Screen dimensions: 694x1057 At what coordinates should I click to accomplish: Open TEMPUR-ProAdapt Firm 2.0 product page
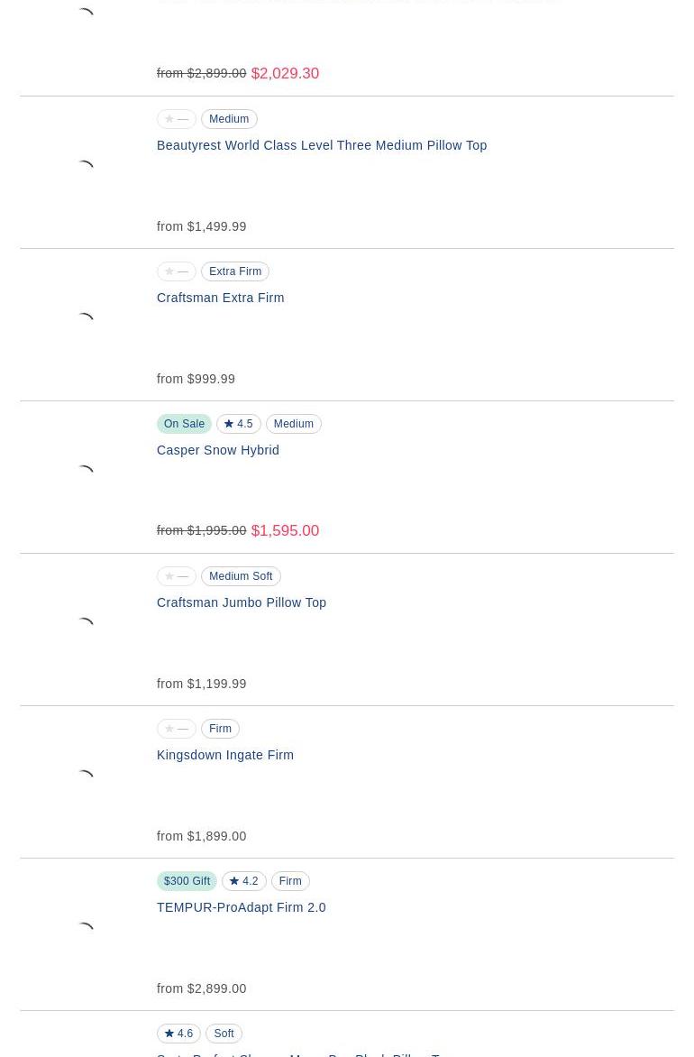click(x=242, y=907)
